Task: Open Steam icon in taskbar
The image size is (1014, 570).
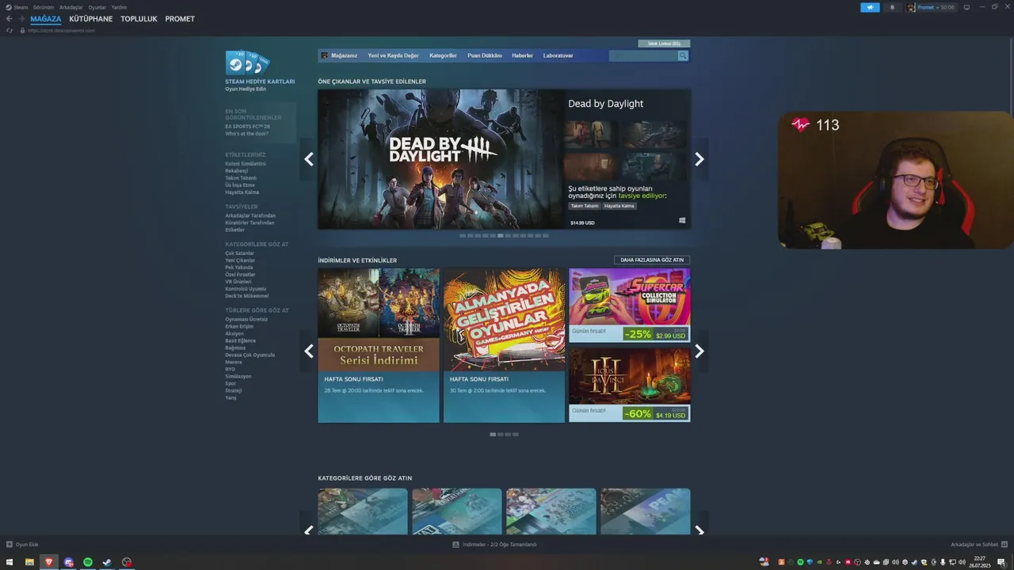Action: tap(107, 562)
